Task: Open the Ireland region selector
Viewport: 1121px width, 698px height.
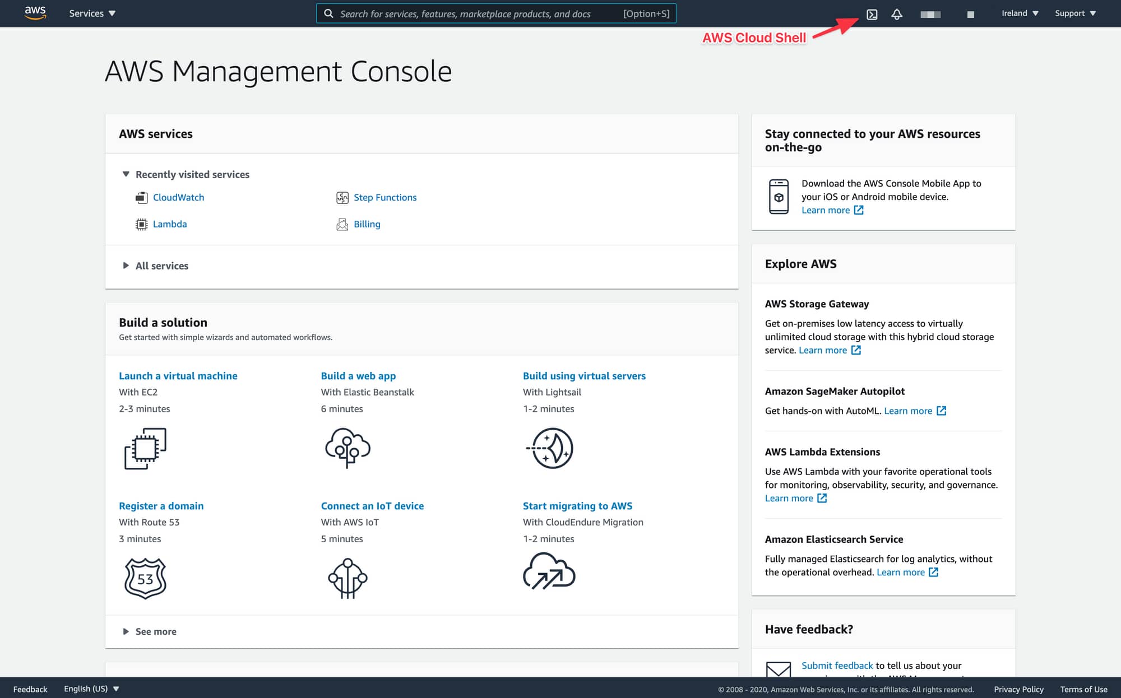Action: (x=1020, y=13)
